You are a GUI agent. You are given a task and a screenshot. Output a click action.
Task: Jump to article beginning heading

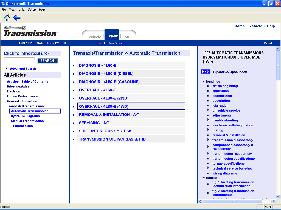[225, 86]
